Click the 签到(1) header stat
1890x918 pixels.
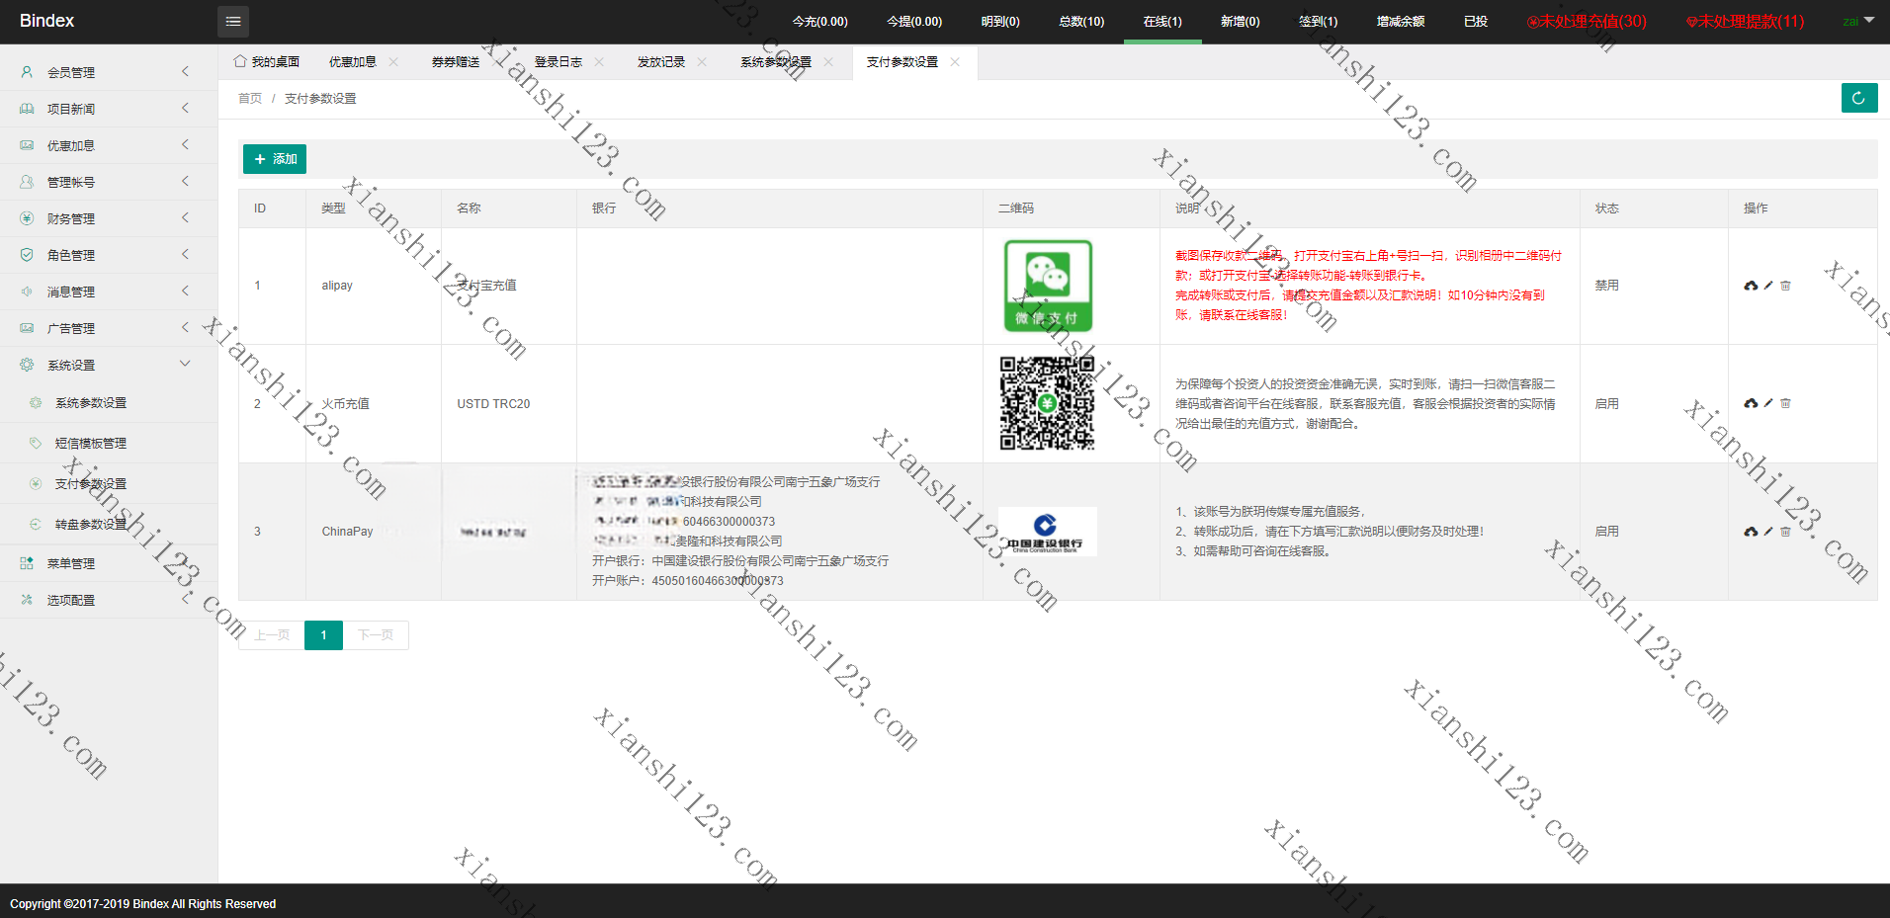tap(1318, 21)
